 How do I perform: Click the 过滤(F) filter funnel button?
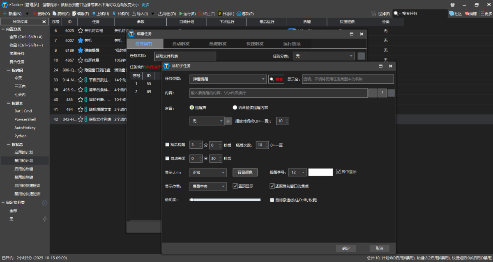point(381,14)
